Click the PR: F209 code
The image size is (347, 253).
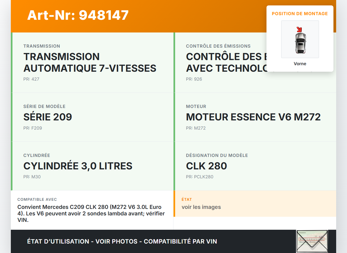33,128
